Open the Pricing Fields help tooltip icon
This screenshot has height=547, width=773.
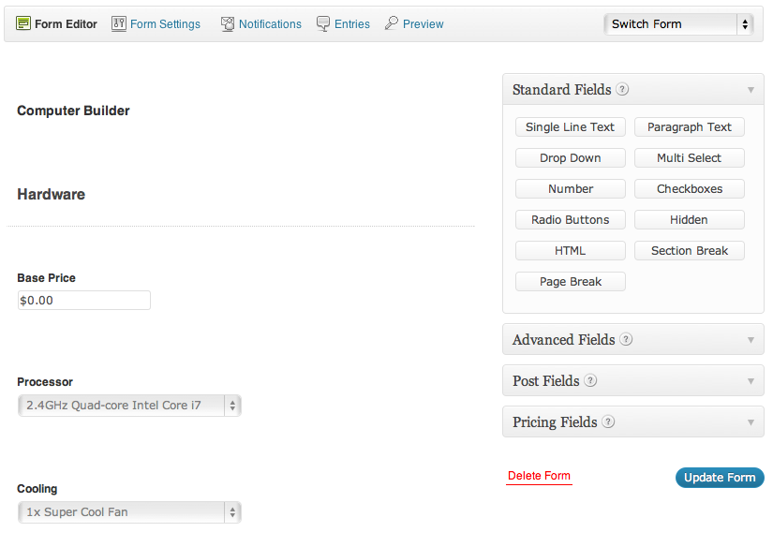click(x=609, y=422)
